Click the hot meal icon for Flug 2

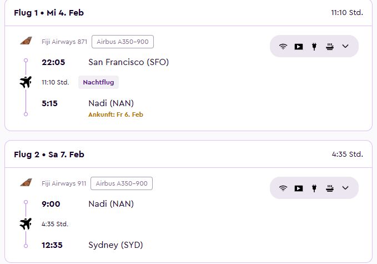click(330, 188)
